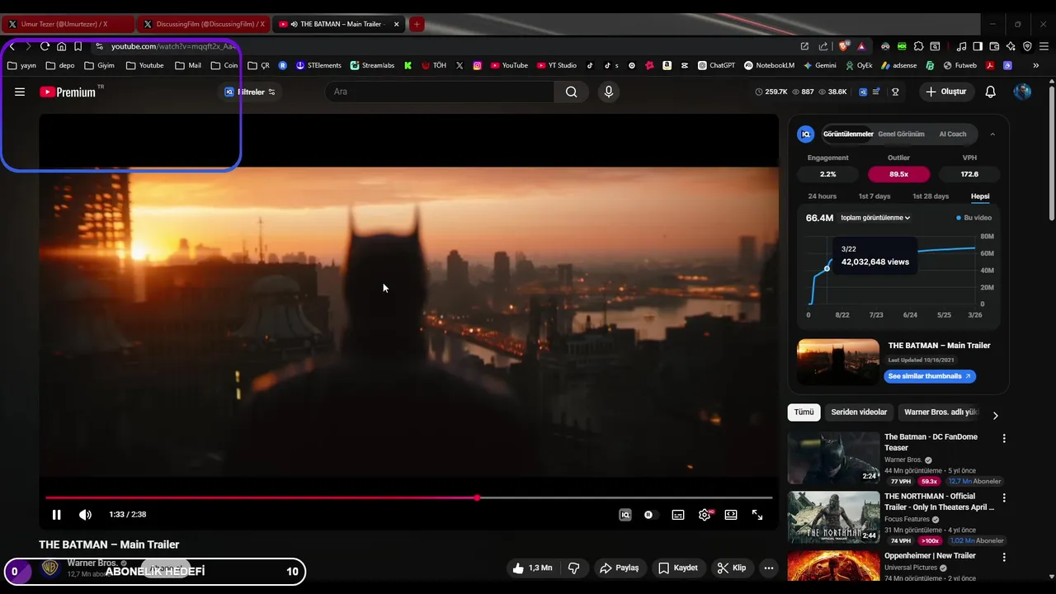Open vidIQ Filtreler filters
1056x594 pixels.
250,92
